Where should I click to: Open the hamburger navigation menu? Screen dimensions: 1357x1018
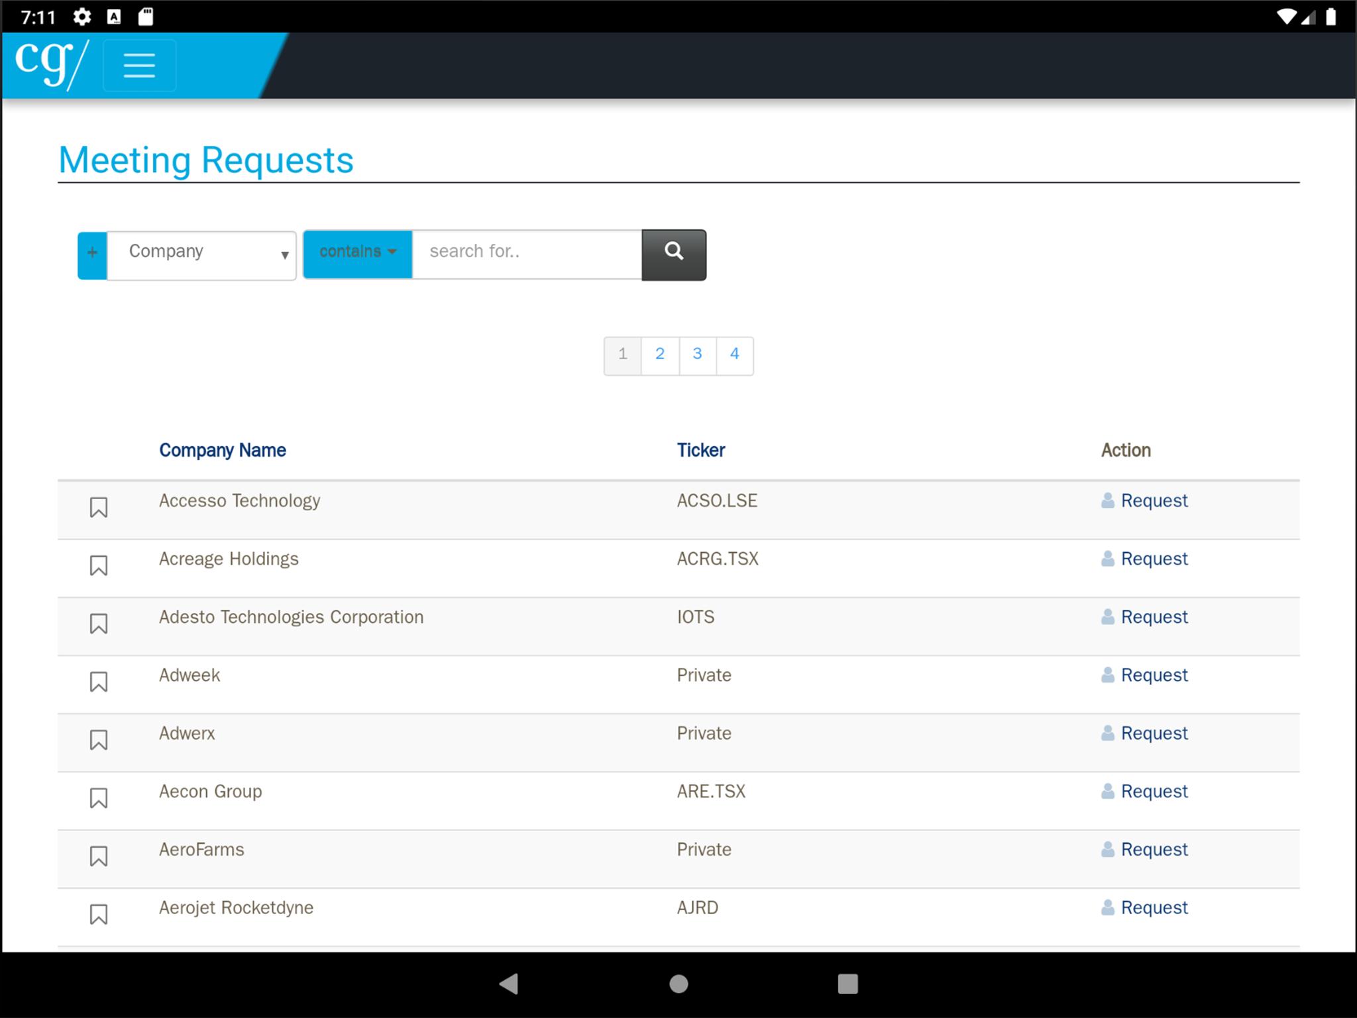[x=139, y=66]
